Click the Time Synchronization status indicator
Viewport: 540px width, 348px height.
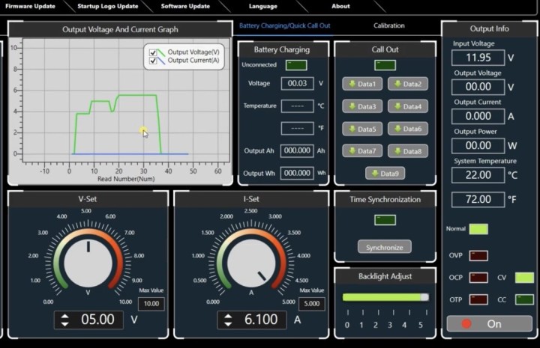(x=385, y=220)
